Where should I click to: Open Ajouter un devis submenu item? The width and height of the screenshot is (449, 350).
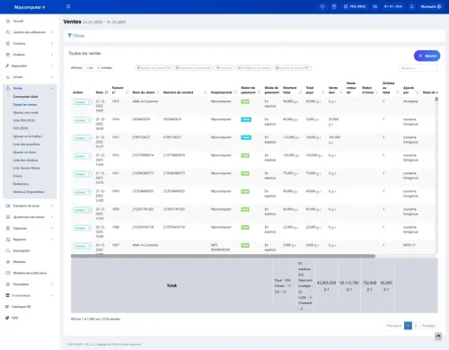24,153
